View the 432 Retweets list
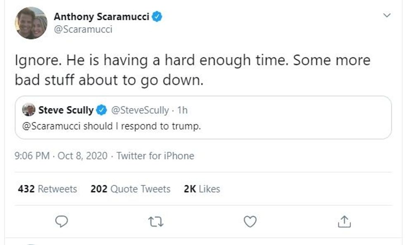The width and height of the screenshot is (405, 245). (x=48, y=189)
